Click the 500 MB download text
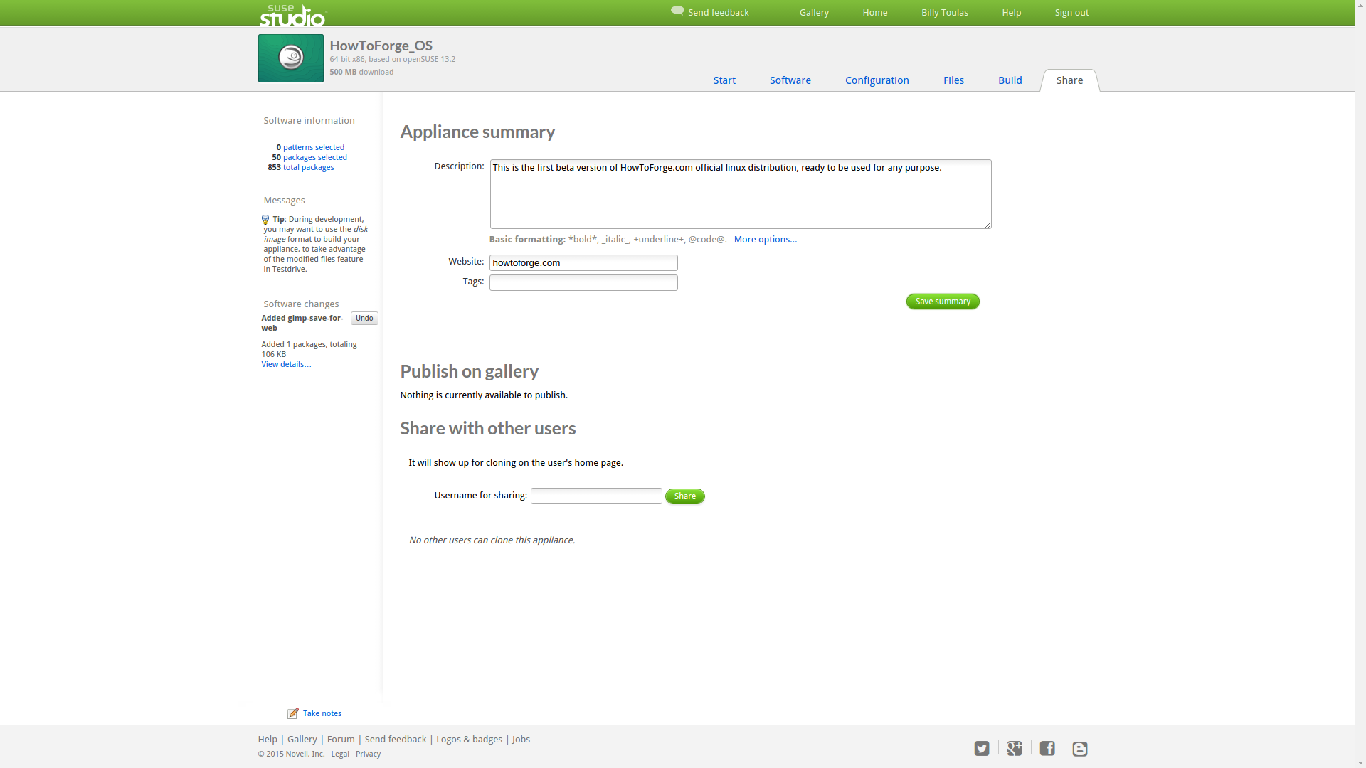The height and width of the screenshot is (768, 1366). tap(361, 72)
